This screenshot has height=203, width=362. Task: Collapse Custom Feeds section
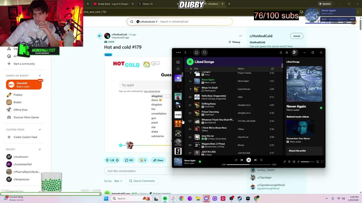(40, 130)
